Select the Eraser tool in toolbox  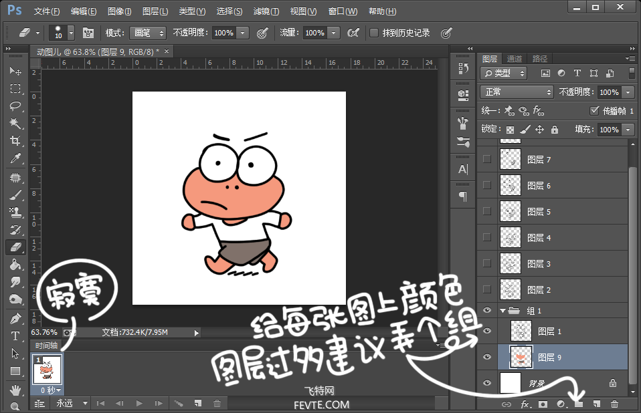15,247
